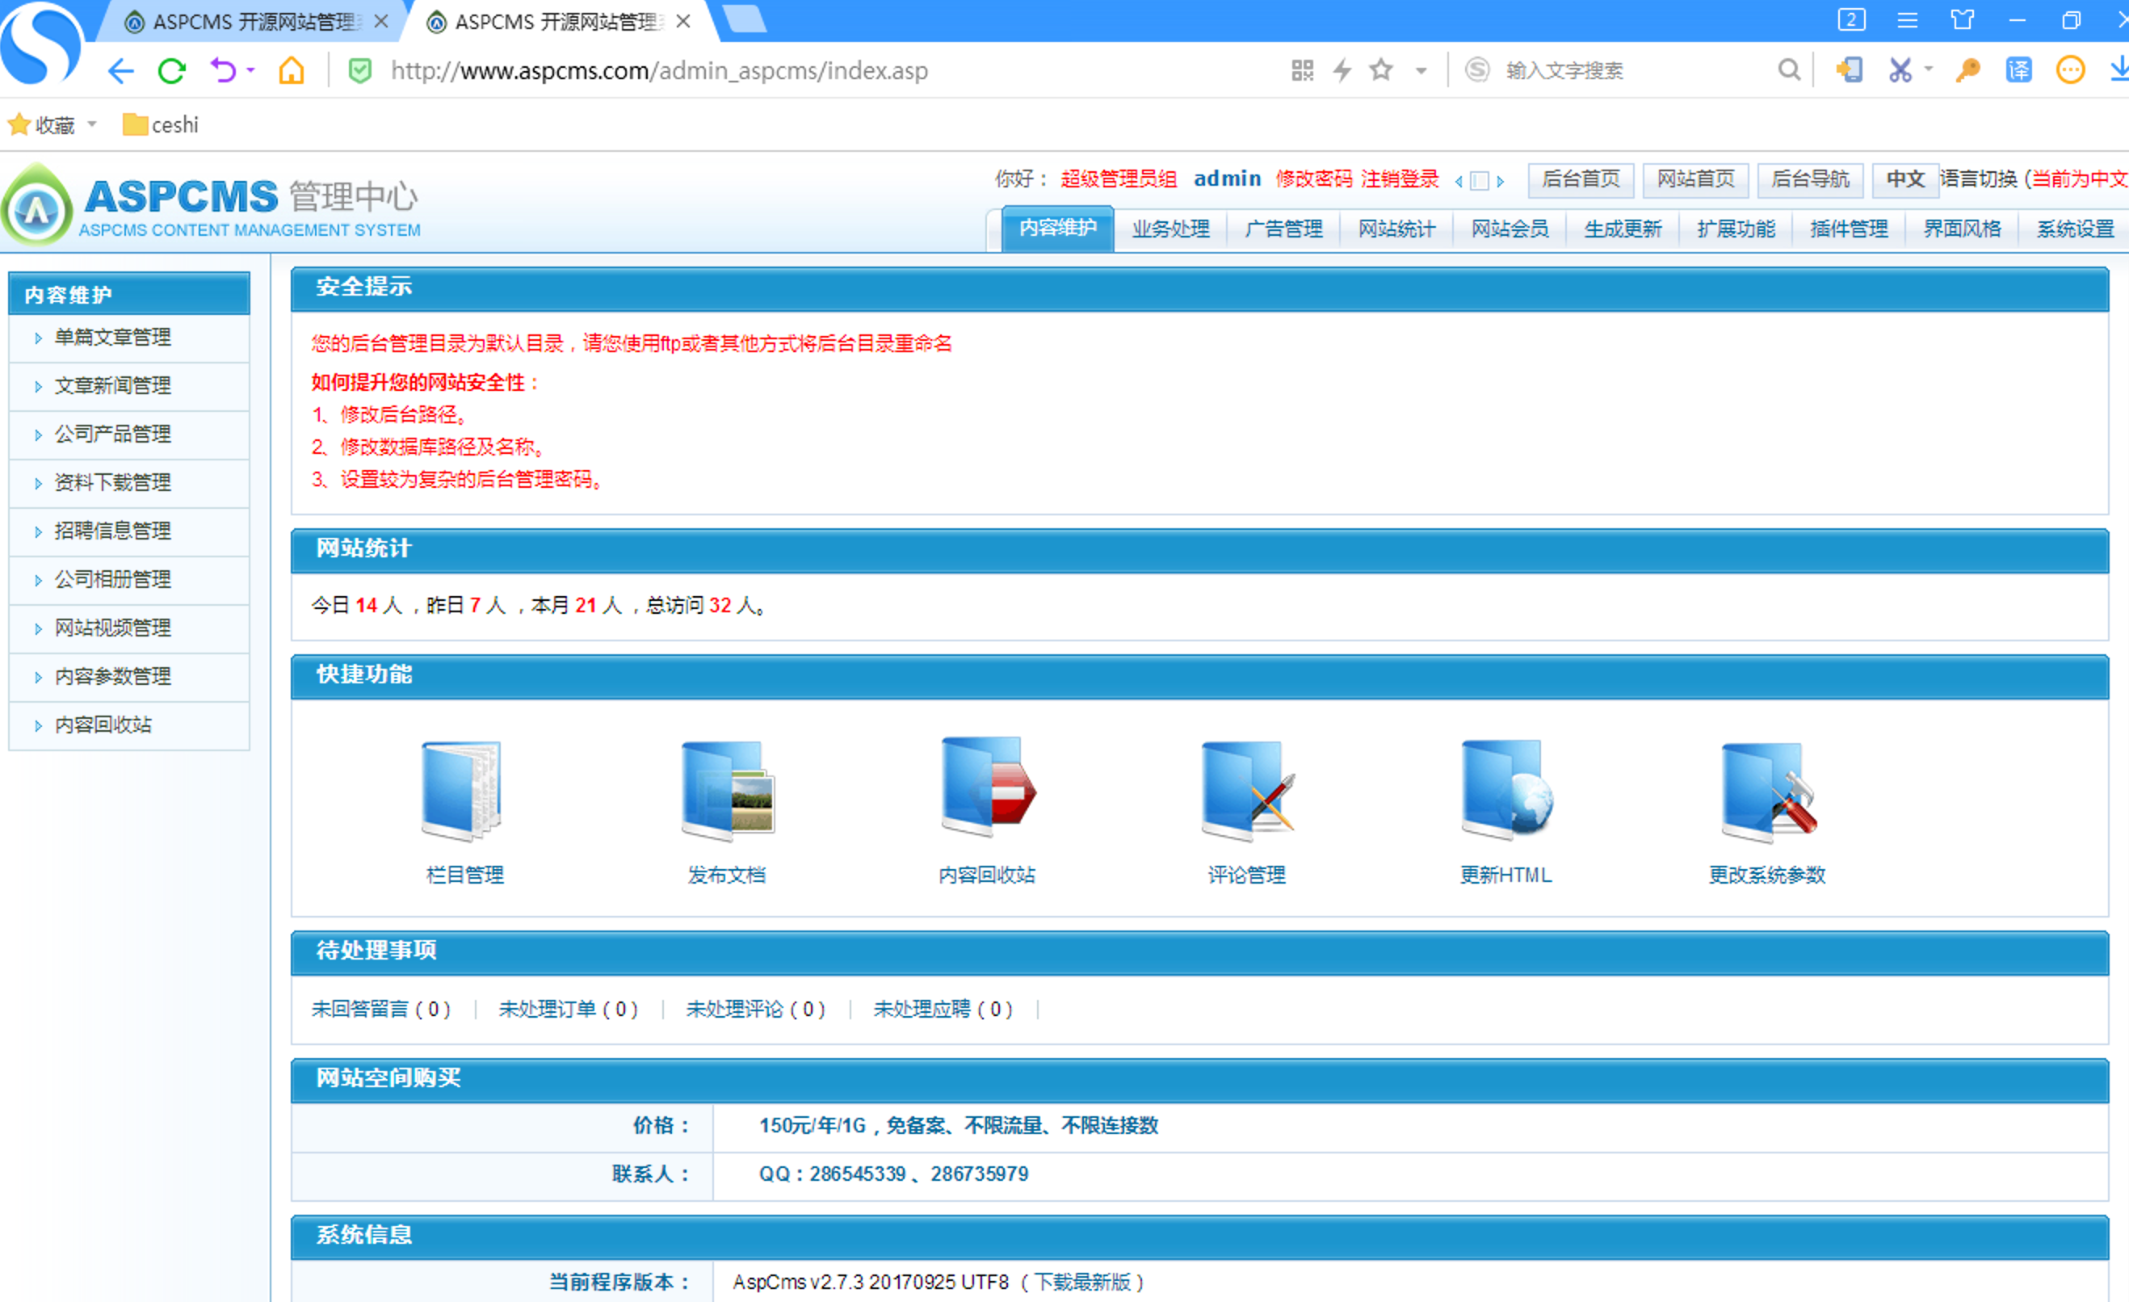
Task: Open the yellow smiley chat icon
Action: (x=2070, y=70)
